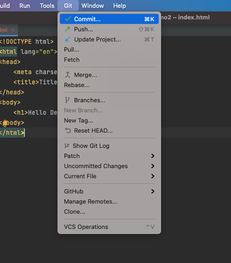Choose Clone... menu item
This screenshot has width=231, height=263.
[109, 211]
